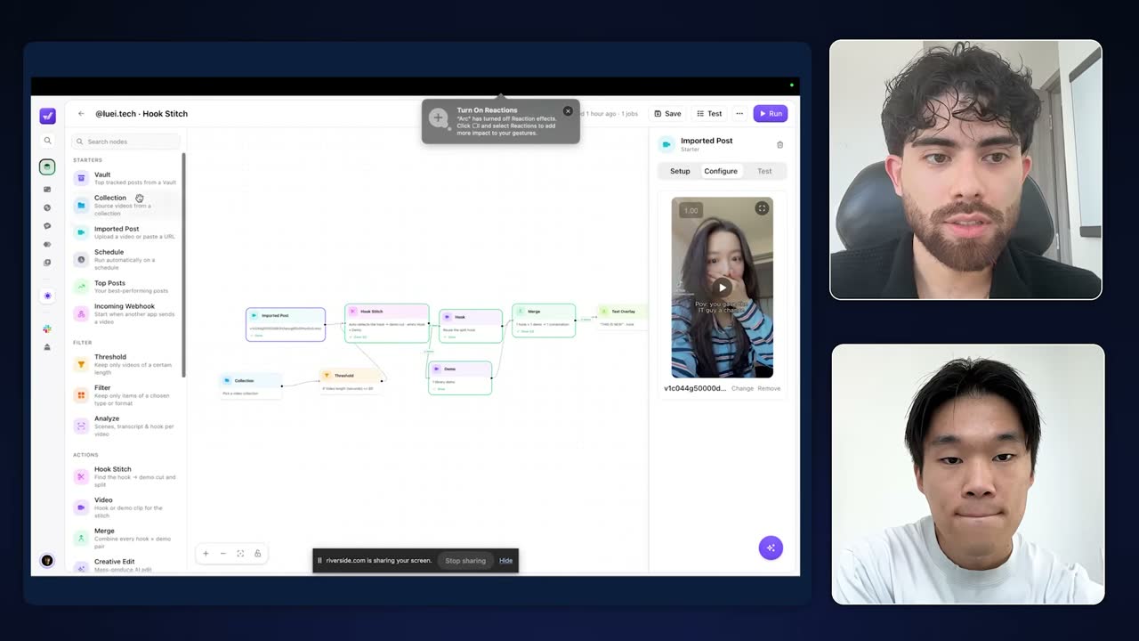Image resolution: width=1139 pixels, height=641 pixels.
Task: Click the Vault starter node icon
Action: (81, 178)
